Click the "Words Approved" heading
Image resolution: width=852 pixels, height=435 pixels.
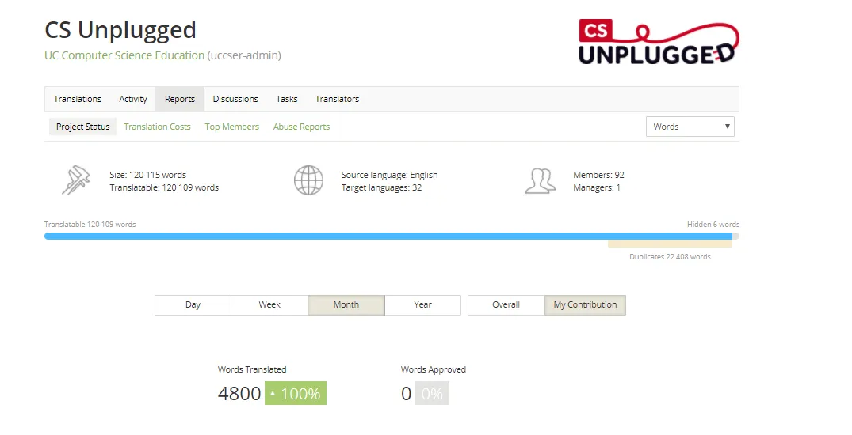pyautogui.click(x=434, y=369)
